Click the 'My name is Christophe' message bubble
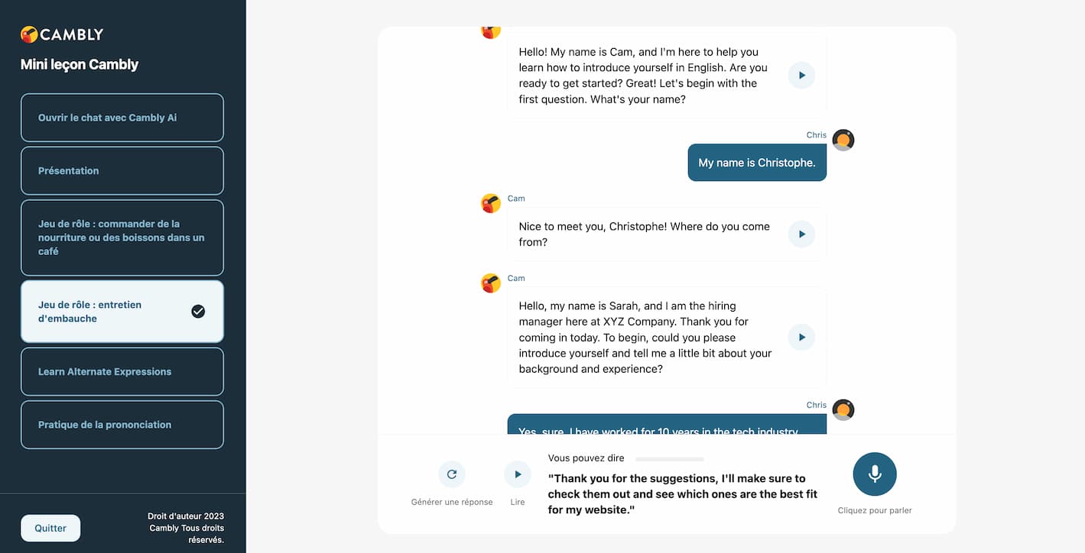Screen dimensions: 1085x553 click(756, 162)
